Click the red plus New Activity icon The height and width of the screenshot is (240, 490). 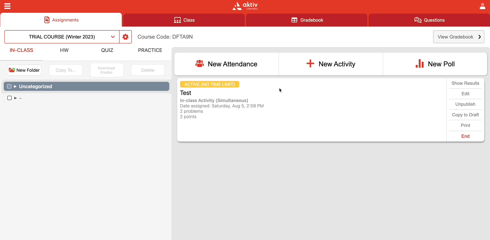pos(310,64)
